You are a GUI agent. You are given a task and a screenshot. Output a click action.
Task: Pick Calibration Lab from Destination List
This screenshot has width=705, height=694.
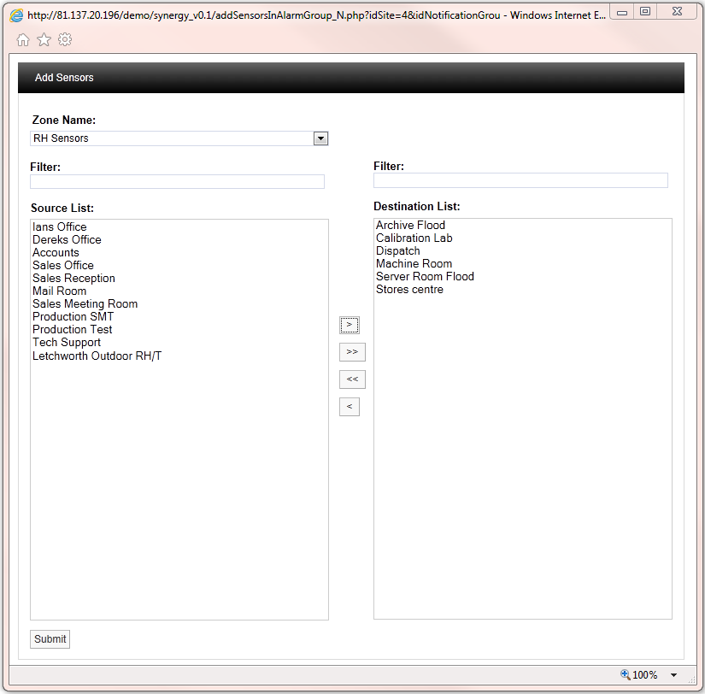coord(414,238)
